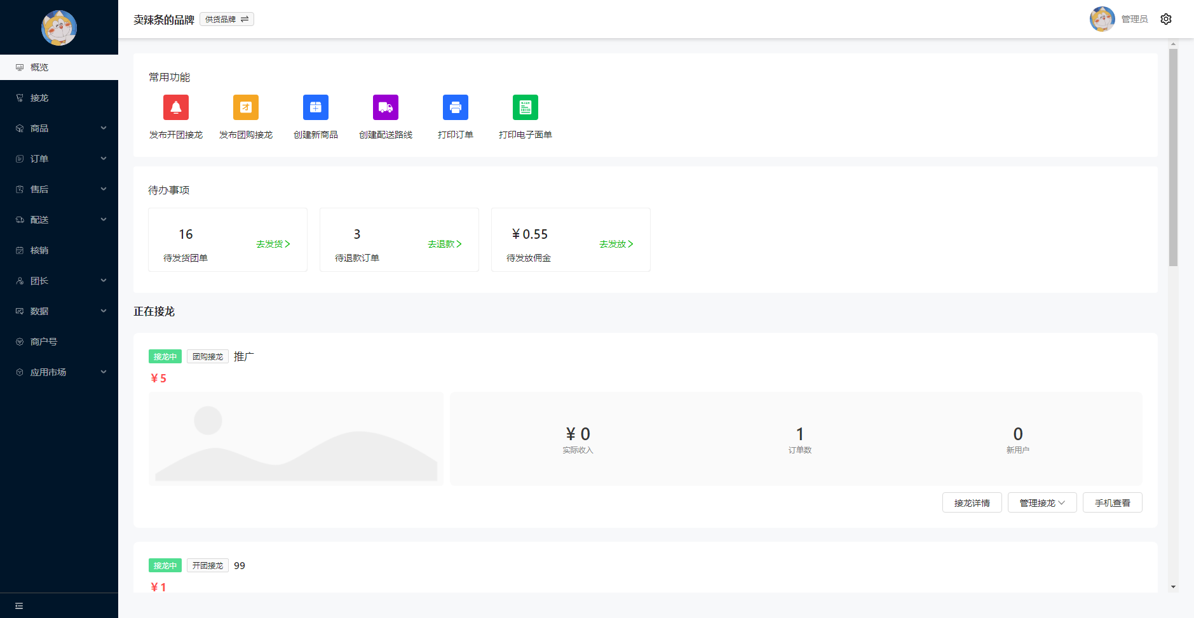1194x618 pixels.
Task: Click the 待发货团单 card showing 16
Action: (227, 239)
